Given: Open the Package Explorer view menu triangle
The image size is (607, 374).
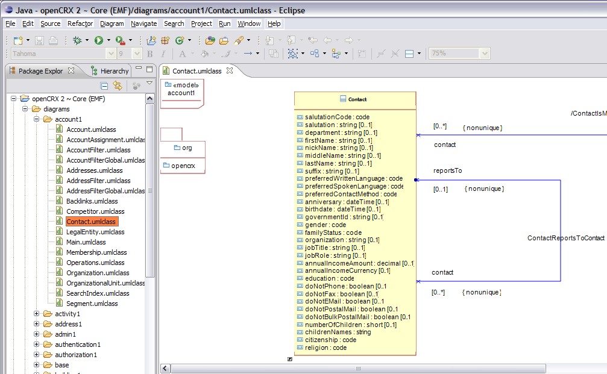Looking at the screenshot, I should coord(149,83).
